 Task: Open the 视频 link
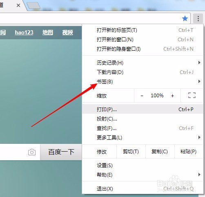pyautogui.click(x=68, y=32)
